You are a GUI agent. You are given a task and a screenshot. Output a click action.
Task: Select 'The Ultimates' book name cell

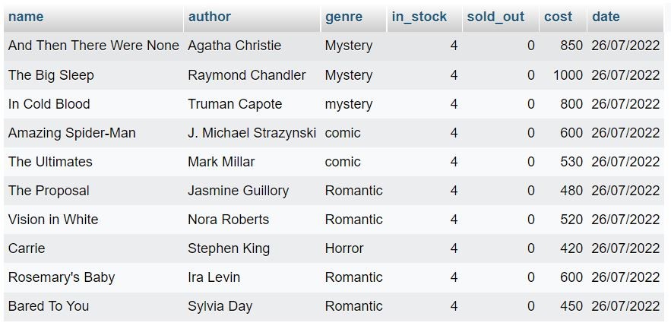click(50, 162)
